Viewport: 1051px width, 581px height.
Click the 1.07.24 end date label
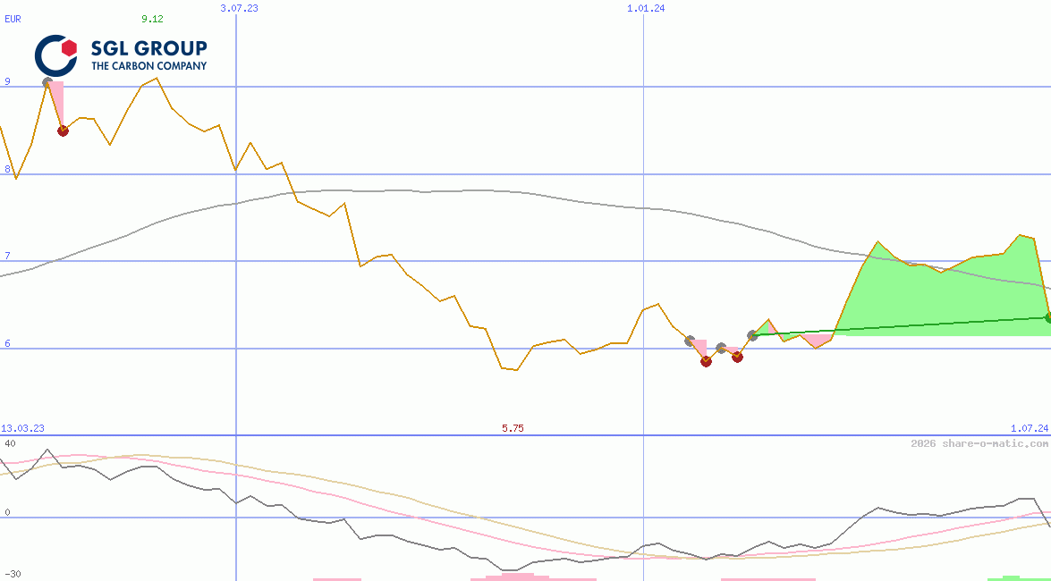pyautogui.click(x=1029, y=429)
